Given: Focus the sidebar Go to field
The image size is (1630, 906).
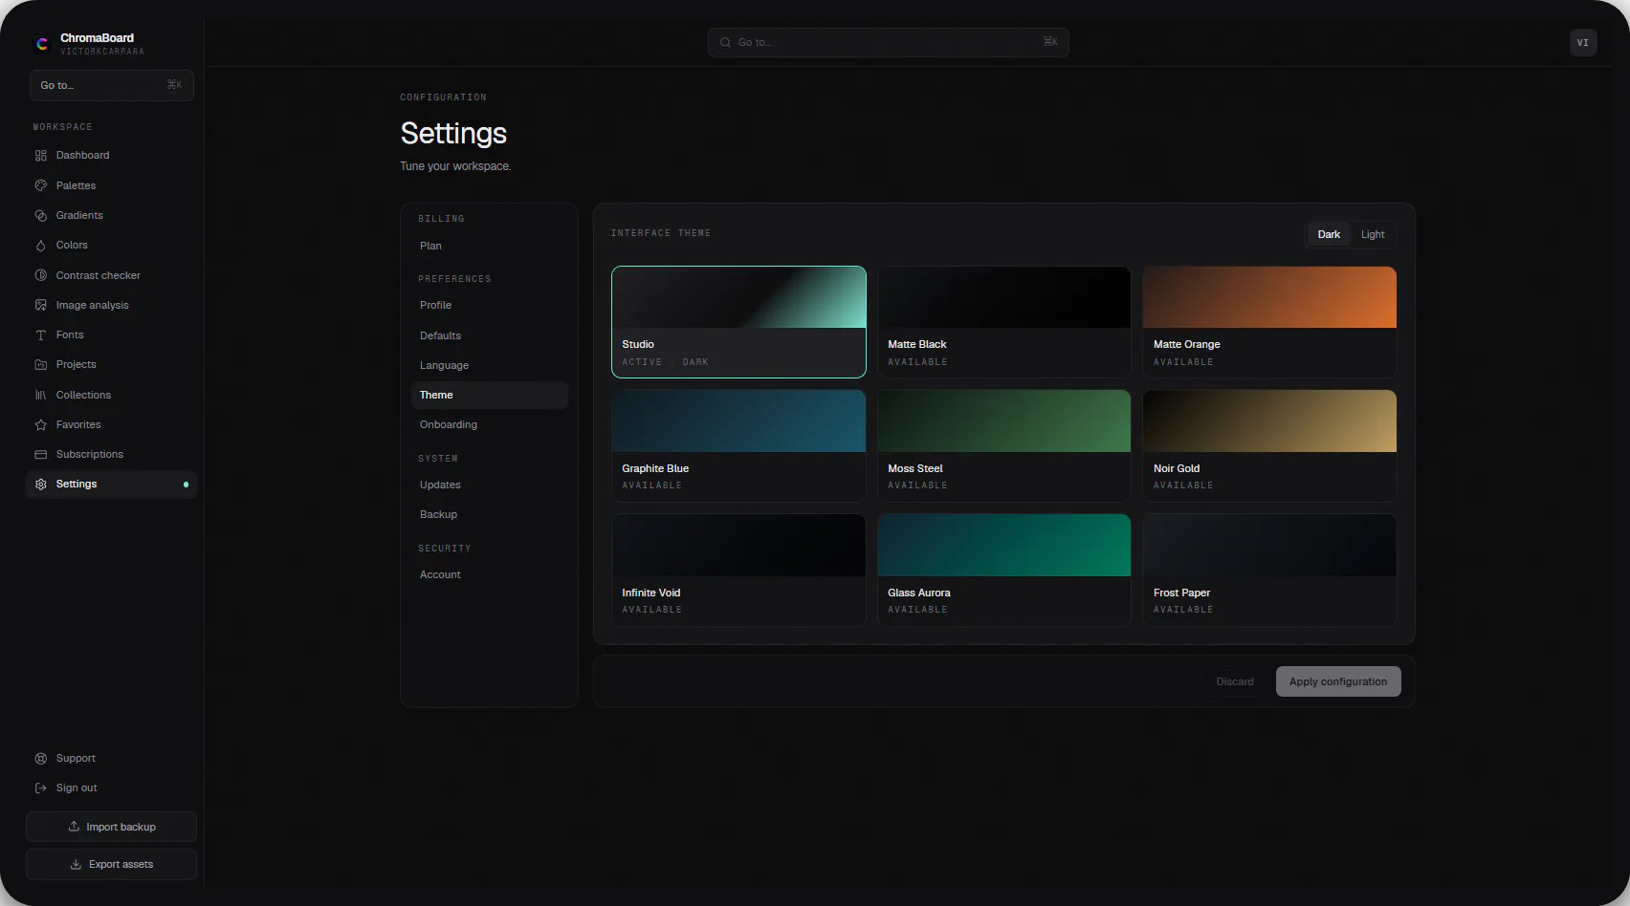Looking at the screenshot, I should 111,85.
